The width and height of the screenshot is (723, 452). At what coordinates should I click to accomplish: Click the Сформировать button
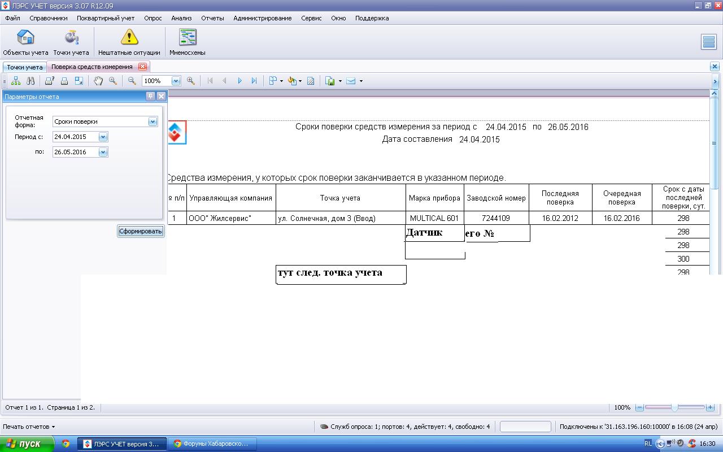pyautogui.click(x=141, y=231)
